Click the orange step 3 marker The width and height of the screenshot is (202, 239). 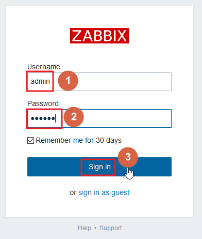click(128, 157)
